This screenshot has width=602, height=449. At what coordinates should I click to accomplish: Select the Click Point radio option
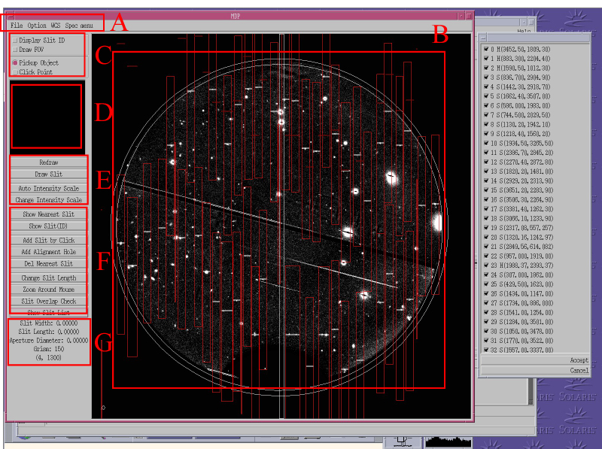(x=15, y=72)
